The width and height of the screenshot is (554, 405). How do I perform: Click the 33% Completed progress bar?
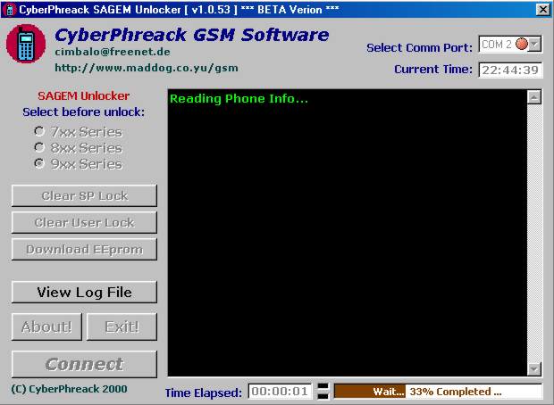point(438,392)
